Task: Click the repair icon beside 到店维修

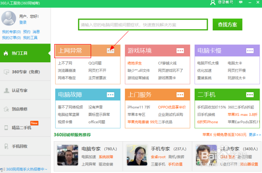Action: (6, 109)
